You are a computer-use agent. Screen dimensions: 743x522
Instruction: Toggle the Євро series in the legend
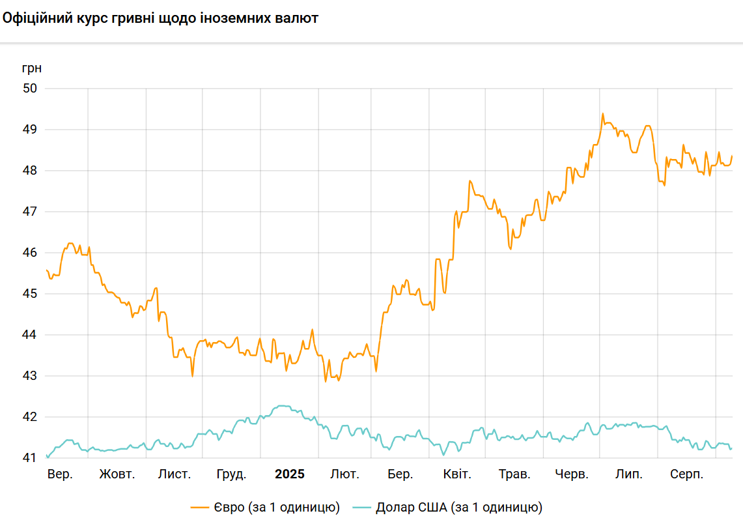275,507
